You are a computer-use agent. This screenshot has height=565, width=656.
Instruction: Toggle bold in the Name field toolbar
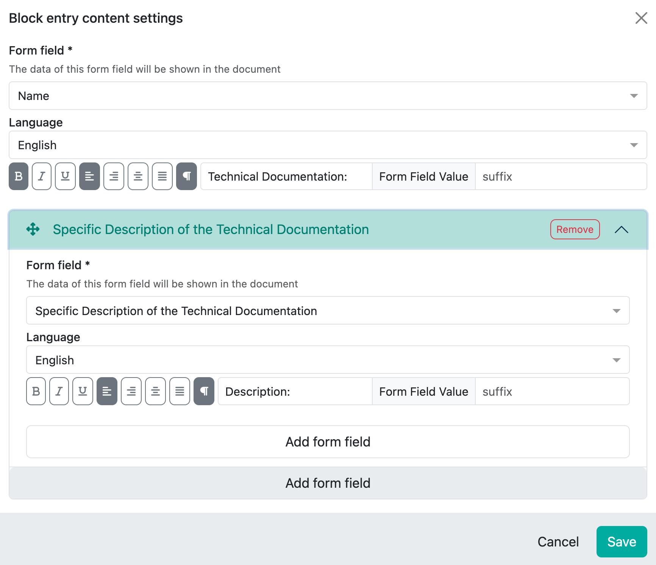(x=19, y=176)
